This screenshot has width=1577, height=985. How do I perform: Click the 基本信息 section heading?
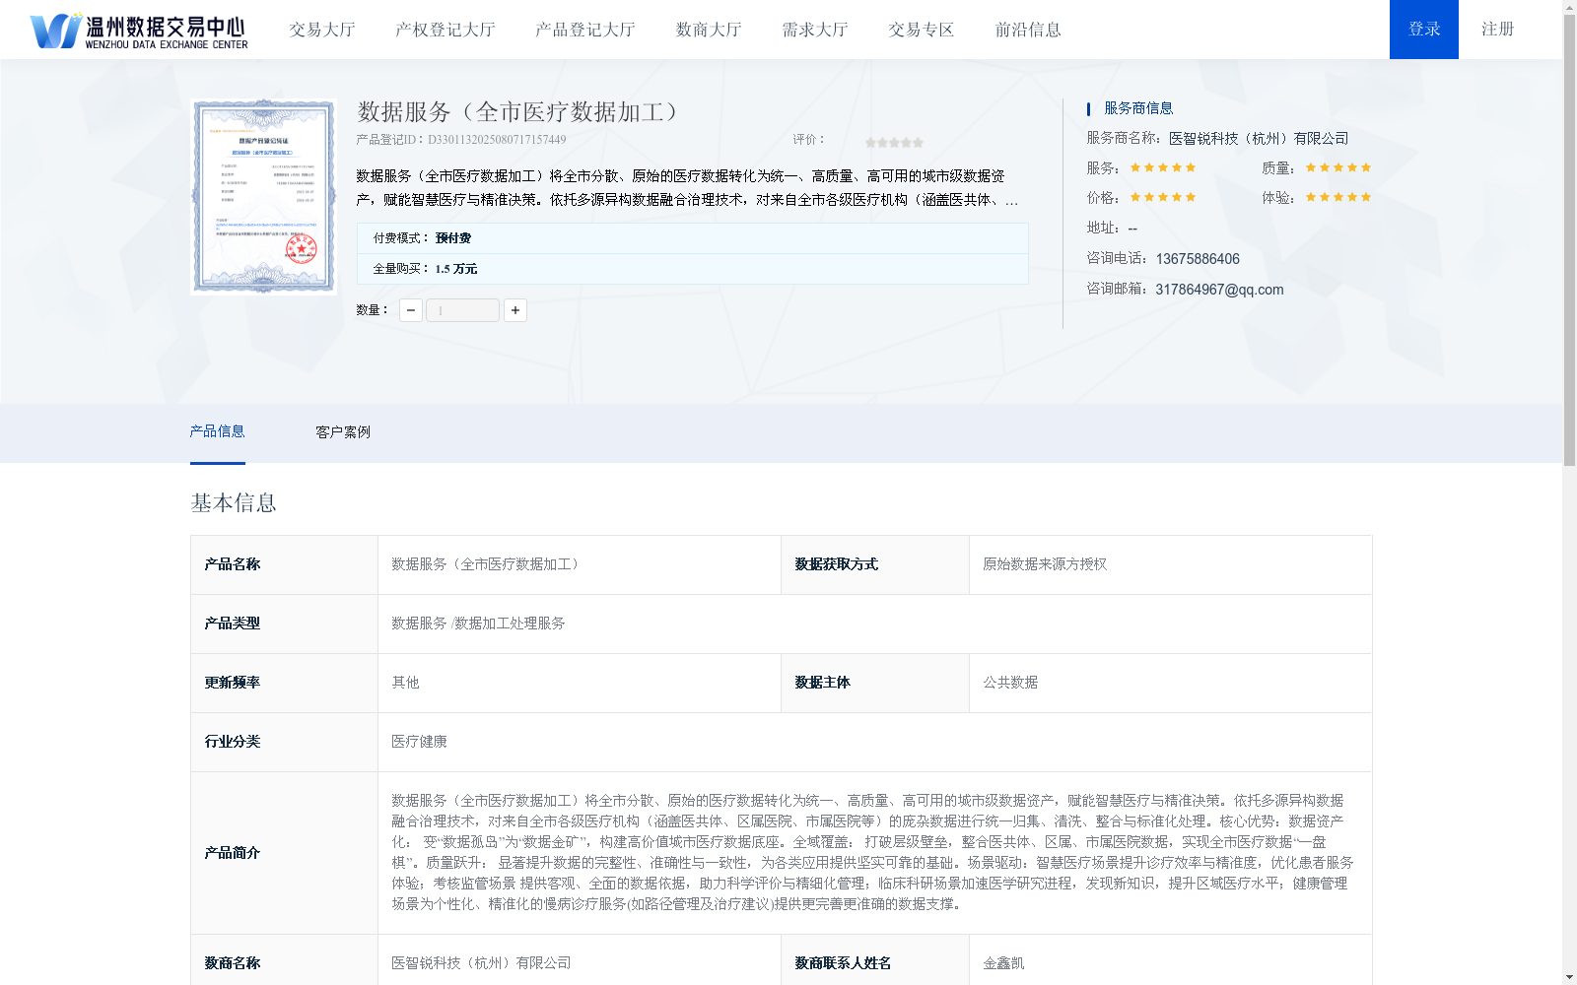(x=234, y=503)
